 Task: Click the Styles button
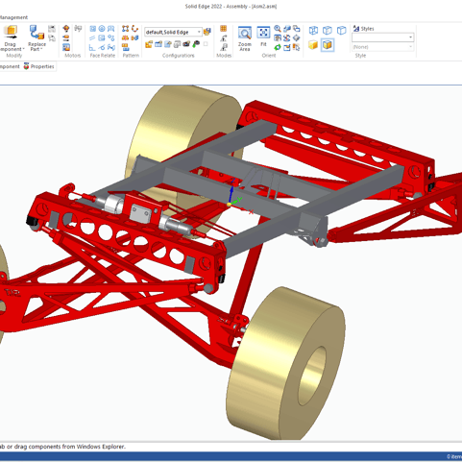click(364, 29)
